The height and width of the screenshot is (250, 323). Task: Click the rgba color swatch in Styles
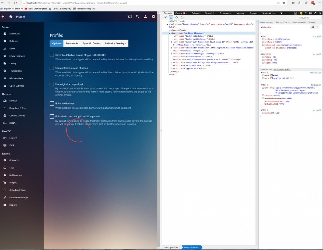pyautogui.click(x=272, y=79)
